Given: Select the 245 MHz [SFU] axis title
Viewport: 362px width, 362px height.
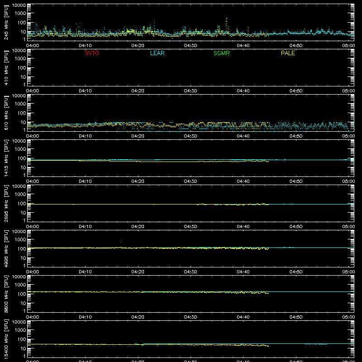Looking at the screenshot, I should pyautogui.click(x=6, y=22).
